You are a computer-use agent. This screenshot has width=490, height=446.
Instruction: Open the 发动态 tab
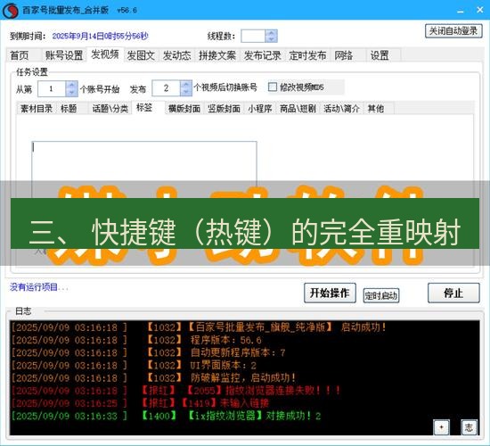coord(177,55)
